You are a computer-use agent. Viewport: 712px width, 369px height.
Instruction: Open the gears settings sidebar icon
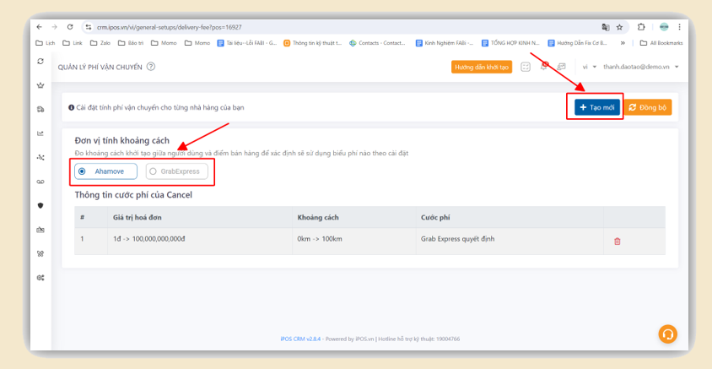[40, 277]
